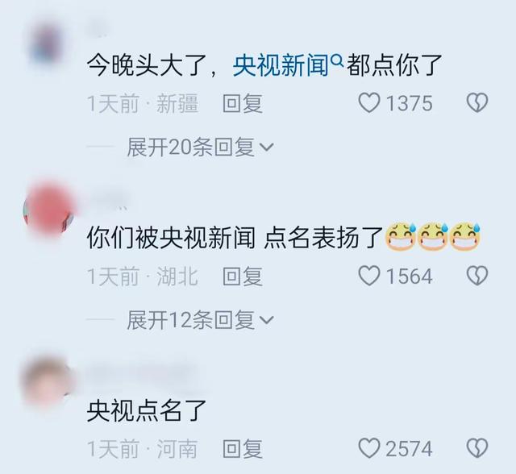The height and width of the screenshot is (474, 516).
Task: Tap the search icon beside 央视新闻
Action: click(337, 60)
